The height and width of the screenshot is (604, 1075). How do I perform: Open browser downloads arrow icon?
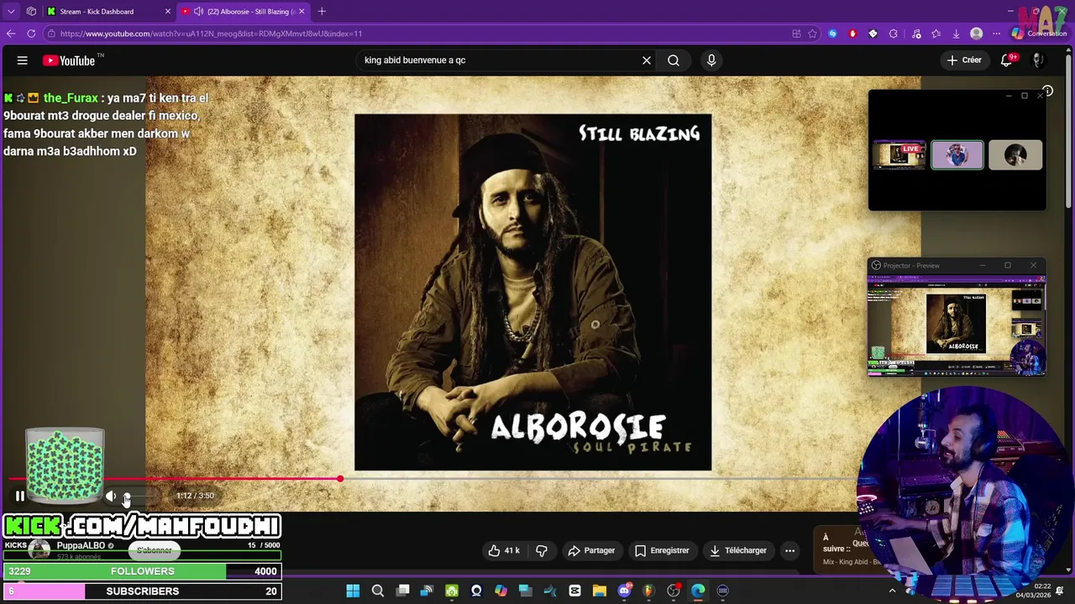[956, 34]
